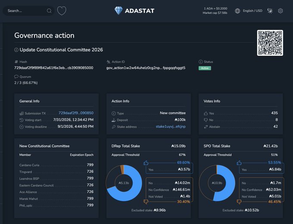Click the New committee type value
Screen dimensions: 293x224
[x=173, y=113]
